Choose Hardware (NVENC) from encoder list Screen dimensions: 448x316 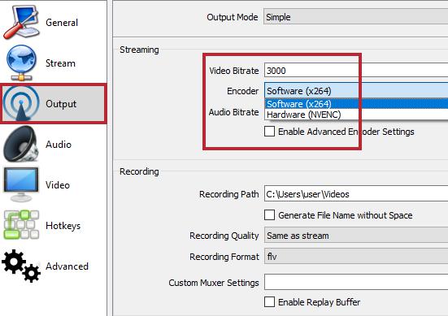pos(356,115)
